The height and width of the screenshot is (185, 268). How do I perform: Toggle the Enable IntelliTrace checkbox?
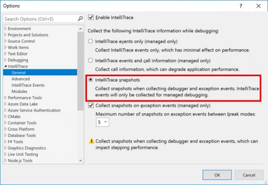[91, 17]
